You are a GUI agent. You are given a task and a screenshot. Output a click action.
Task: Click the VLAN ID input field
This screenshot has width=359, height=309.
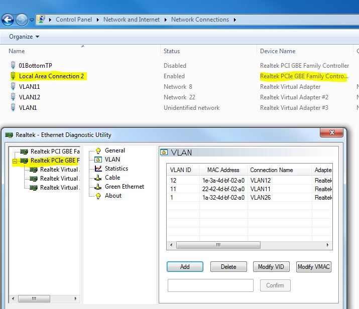tap(210, 285)
